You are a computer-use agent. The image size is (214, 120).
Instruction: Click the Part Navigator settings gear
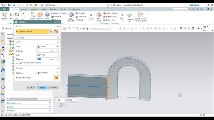[2, 34]
